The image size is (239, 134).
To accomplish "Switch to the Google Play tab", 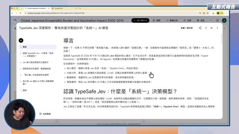I will (64, 8).
